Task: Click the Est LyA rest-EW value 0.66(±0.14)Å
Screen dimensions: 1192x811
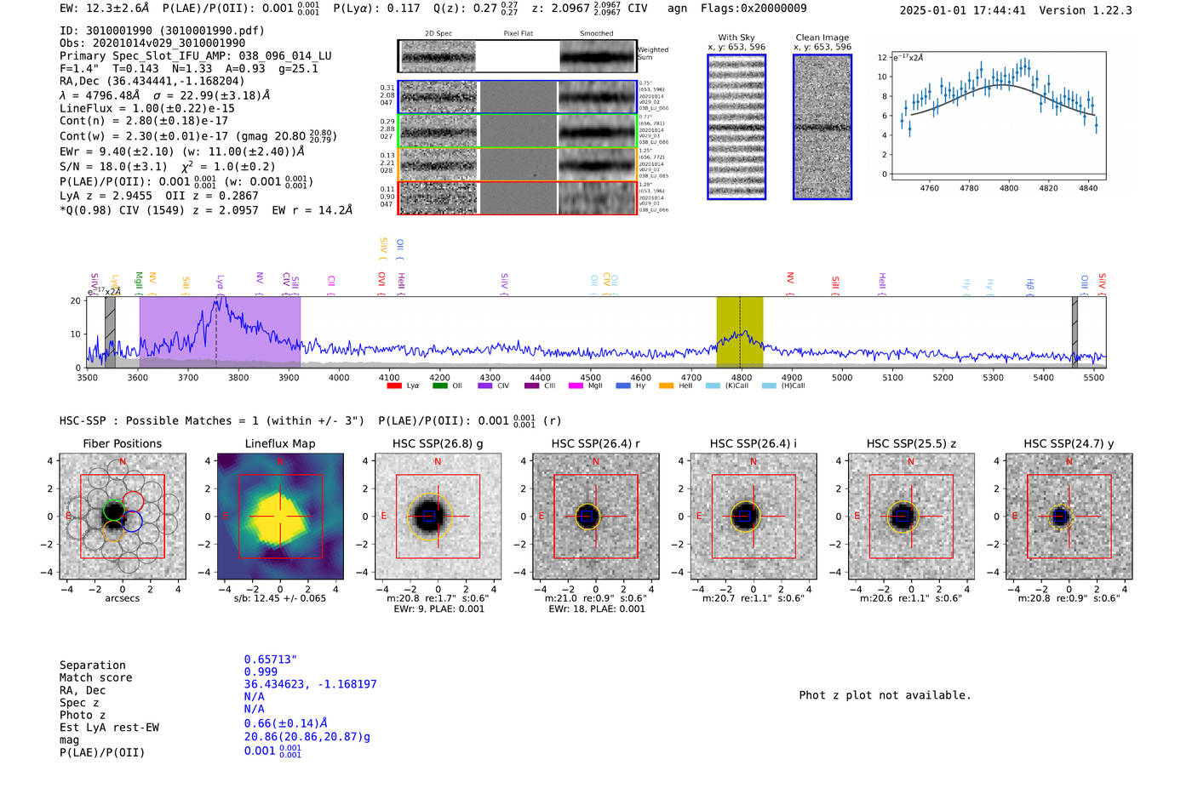Action: coord(286,723)
